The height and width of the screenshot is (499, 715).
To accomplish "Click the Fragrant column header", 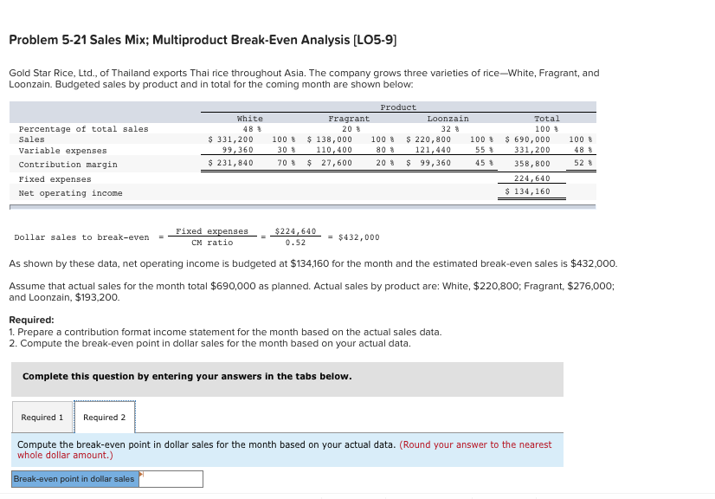I will [350, 118].
